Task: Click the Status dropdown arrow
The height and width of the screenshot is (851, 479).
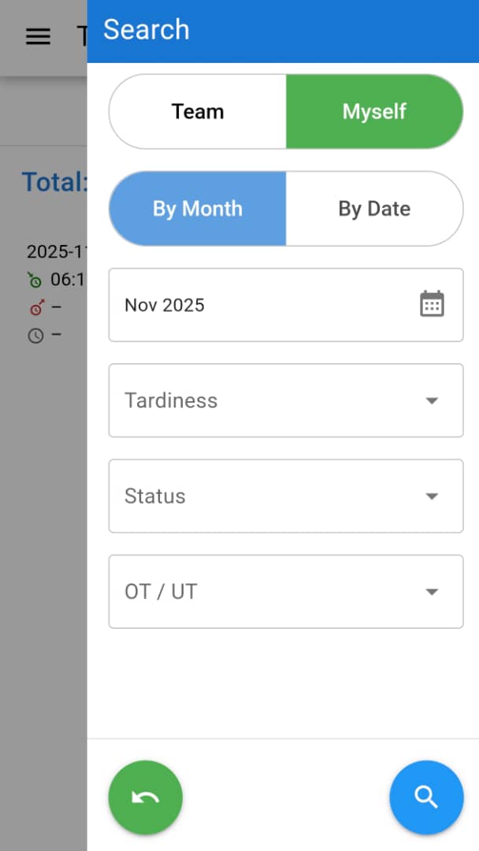Action: [432, 496]
